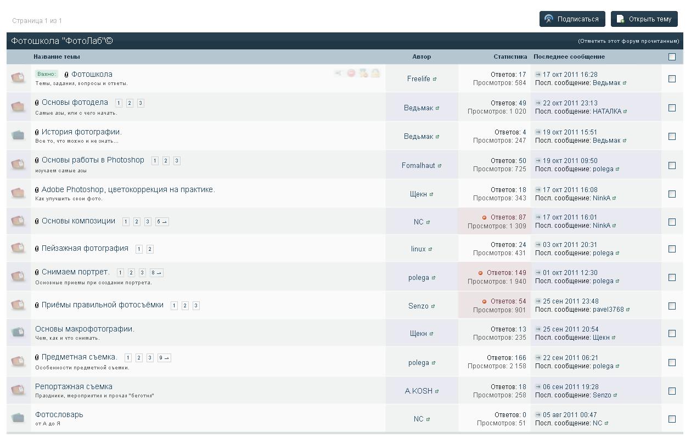Click the folder icon beside Фотословарь topic
The width and height of the screenshot is (691, 438).
18,418
